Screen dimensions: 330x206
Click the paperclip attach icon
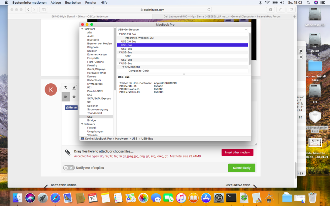tap(68, 152)
